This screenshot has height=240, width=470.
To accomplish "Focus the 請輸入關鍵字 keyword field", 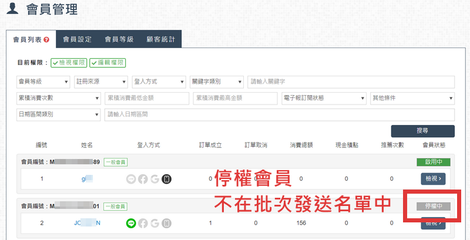I will point(351,82).
